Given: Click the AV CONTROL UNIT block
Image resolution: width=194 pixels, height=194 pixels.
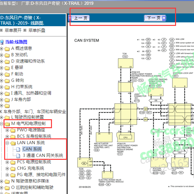Looking at the screenshot, I should pos(180,162).
